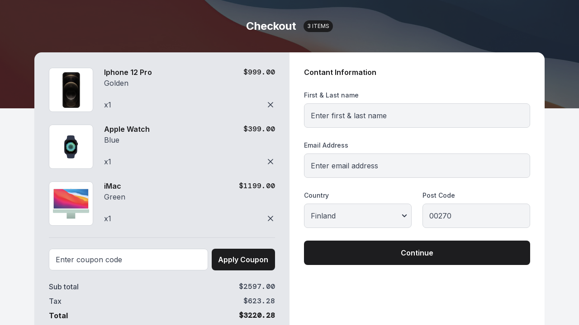Viewport: 579px width, 325px height.
Task: Select the Iphone 12 Pro product name
Action: [x=128, y=72]
